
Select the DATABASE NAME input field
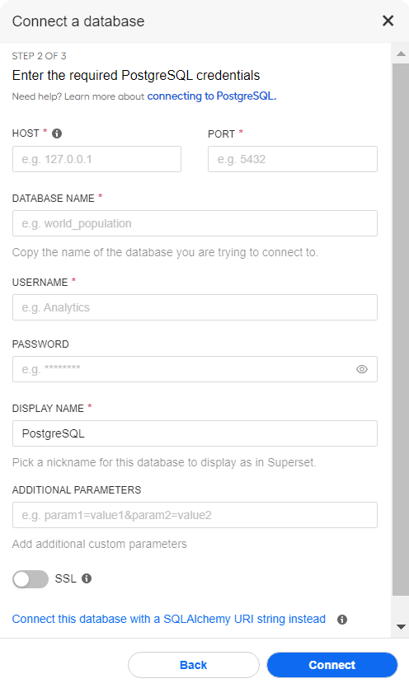[x=195, y=223]
